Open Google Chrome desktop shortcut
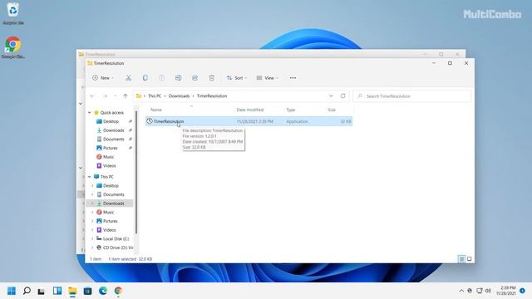The width and height of the screenshot is (532, 299). 13,47
